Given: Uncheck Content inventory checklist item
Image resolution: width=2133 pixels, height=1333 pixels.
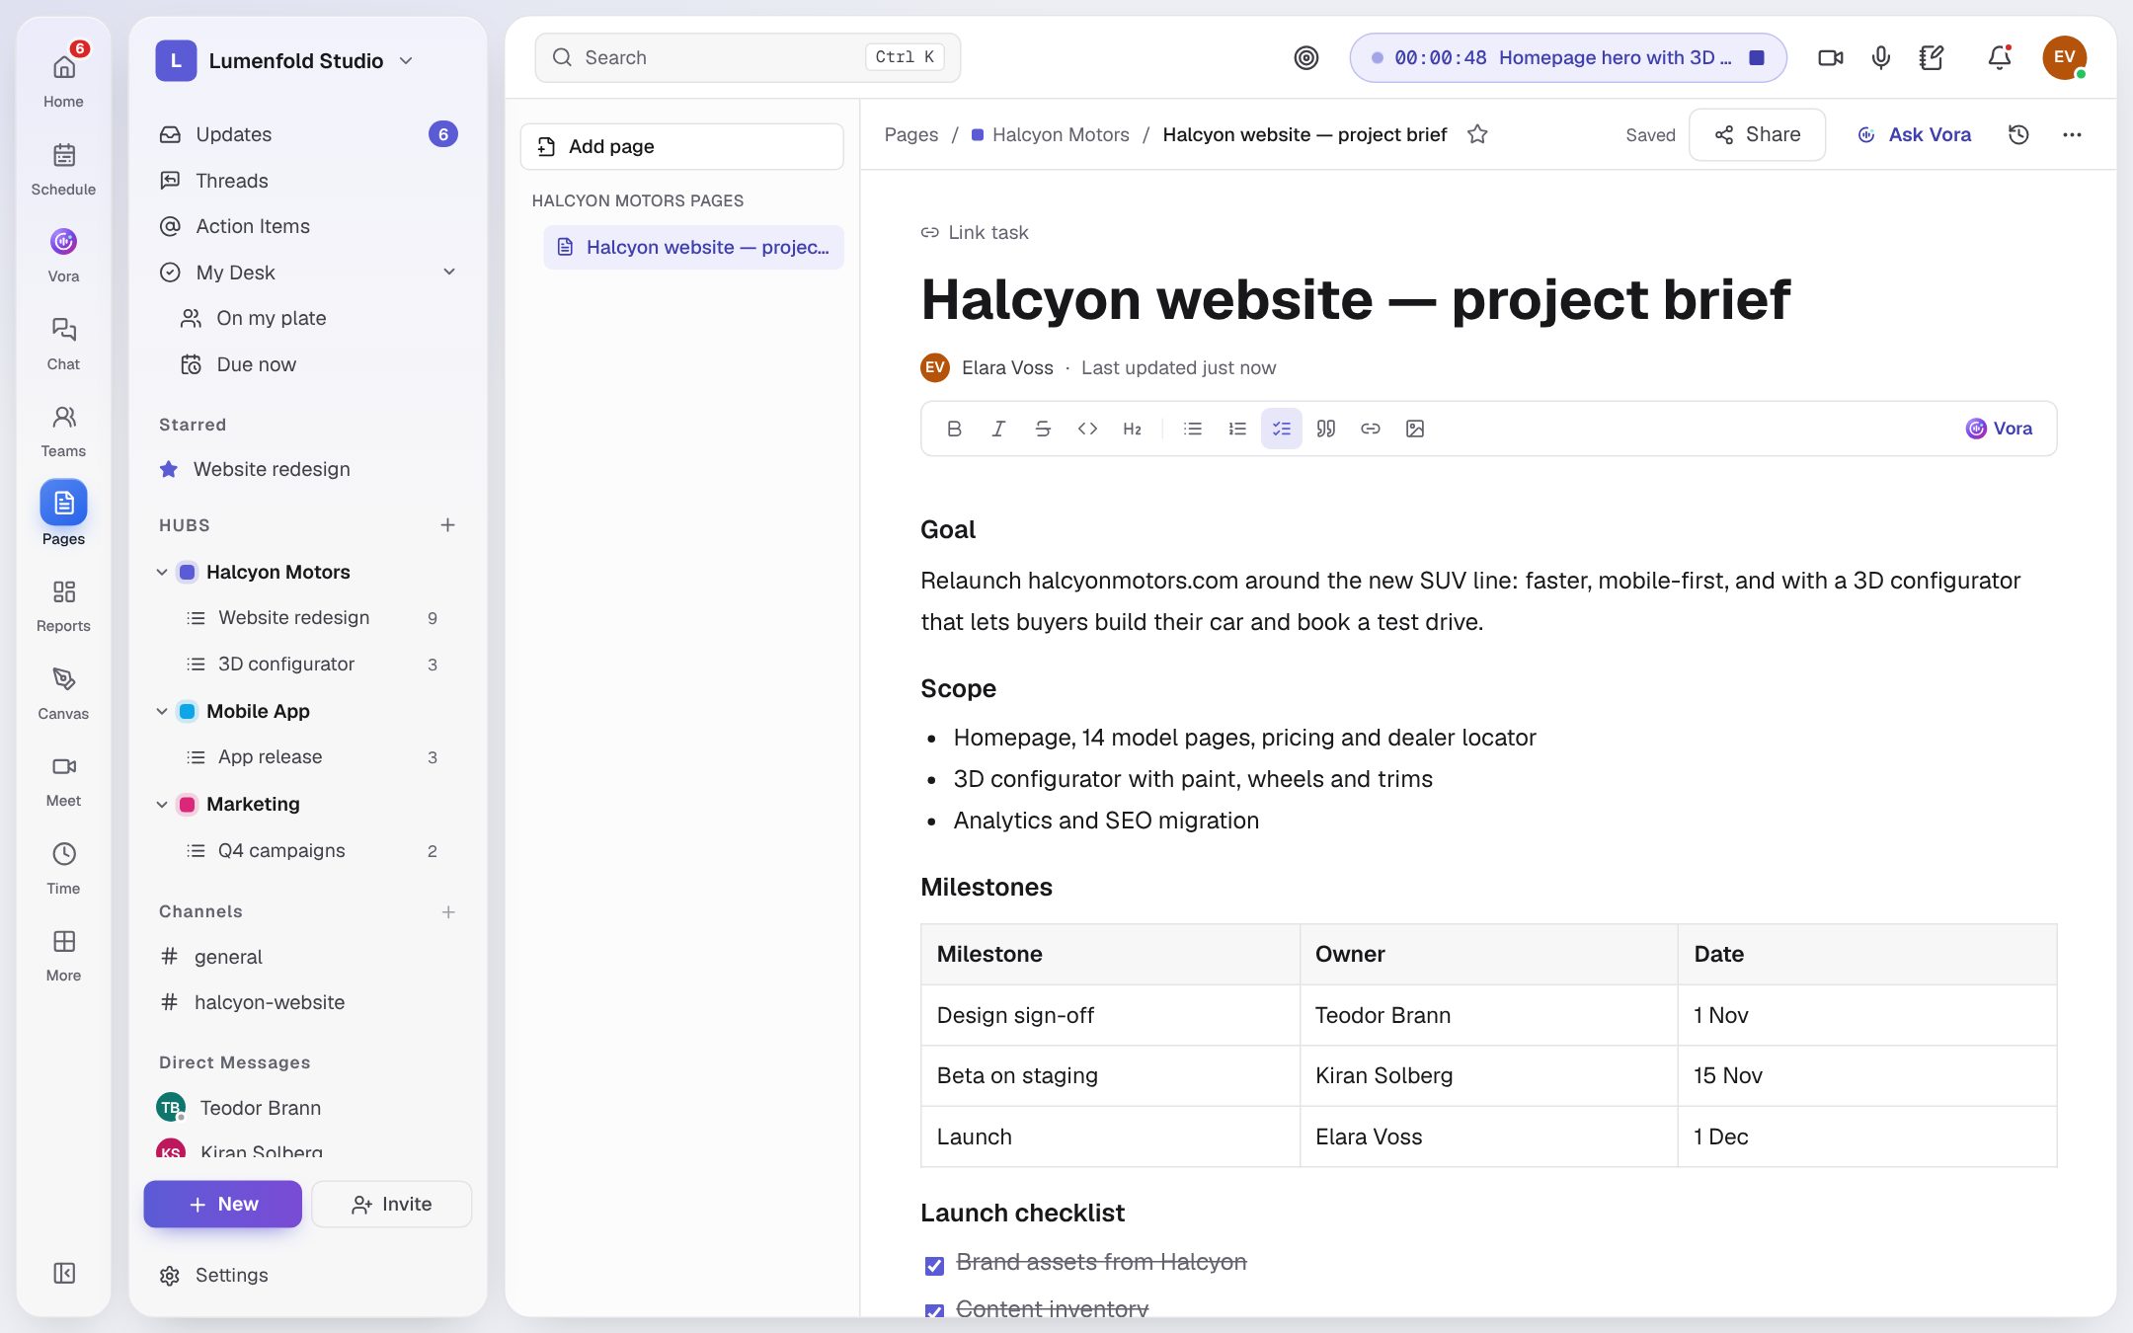Looking at the screenshot, I should click(934, 1311).
